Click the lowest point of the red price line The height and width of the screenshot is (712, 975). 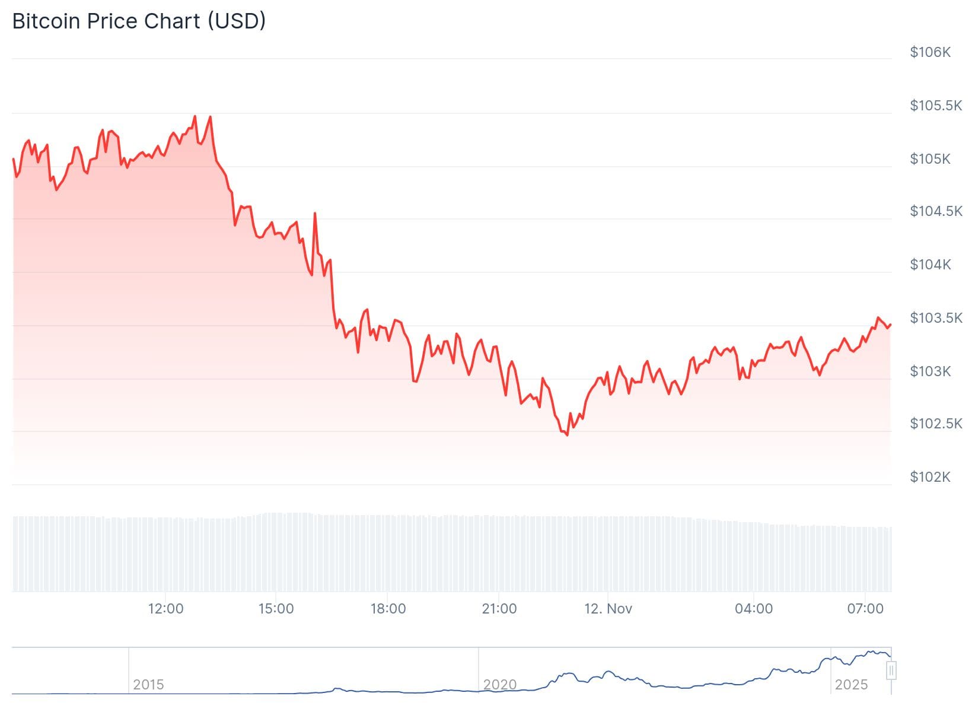click(x=568, y=436)
